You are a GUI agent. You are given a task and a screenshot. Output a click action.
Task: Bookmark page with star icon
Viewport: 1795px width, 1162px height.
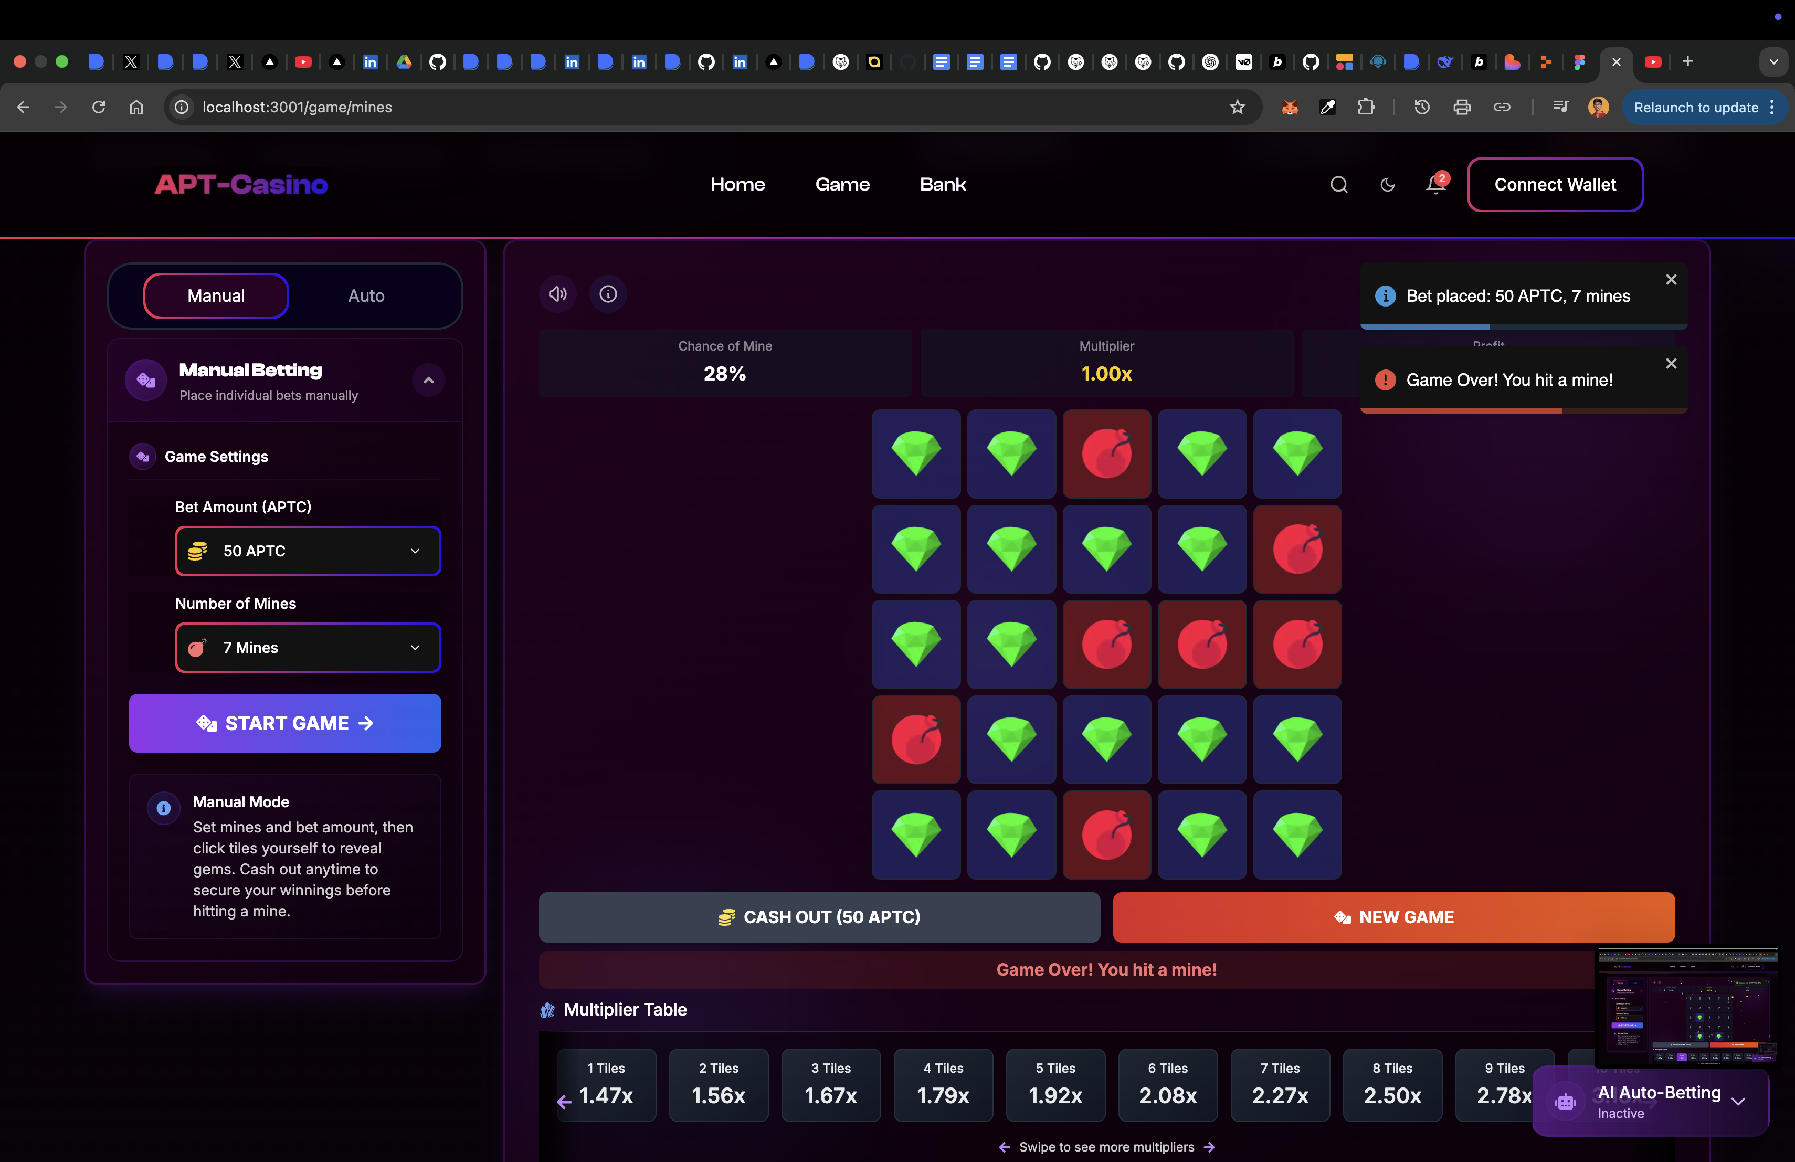pos(1238,107)
